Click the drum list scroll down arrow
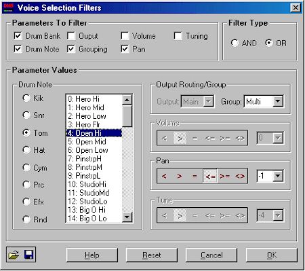Image resolution: width=305 pixels, height=271 pixels. [127, 217]
